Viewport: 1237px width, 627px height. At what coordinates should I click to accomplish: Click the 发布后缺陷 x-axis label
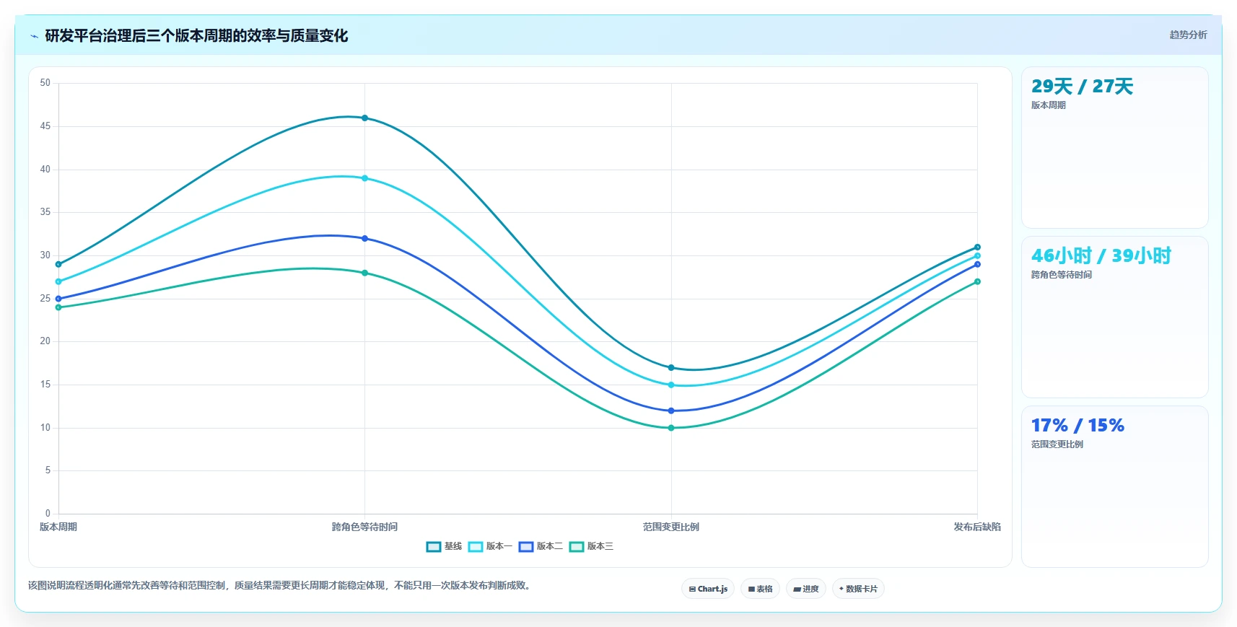point(977,527)
